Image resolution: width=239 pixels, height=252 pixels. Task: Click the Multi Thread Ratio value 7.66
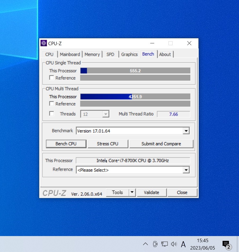point(174,114)
